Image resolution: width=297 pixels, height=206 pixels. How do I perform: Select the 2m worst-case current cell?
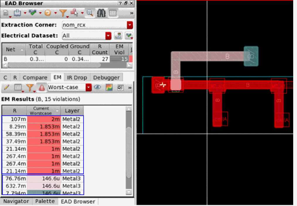(44, 120)
